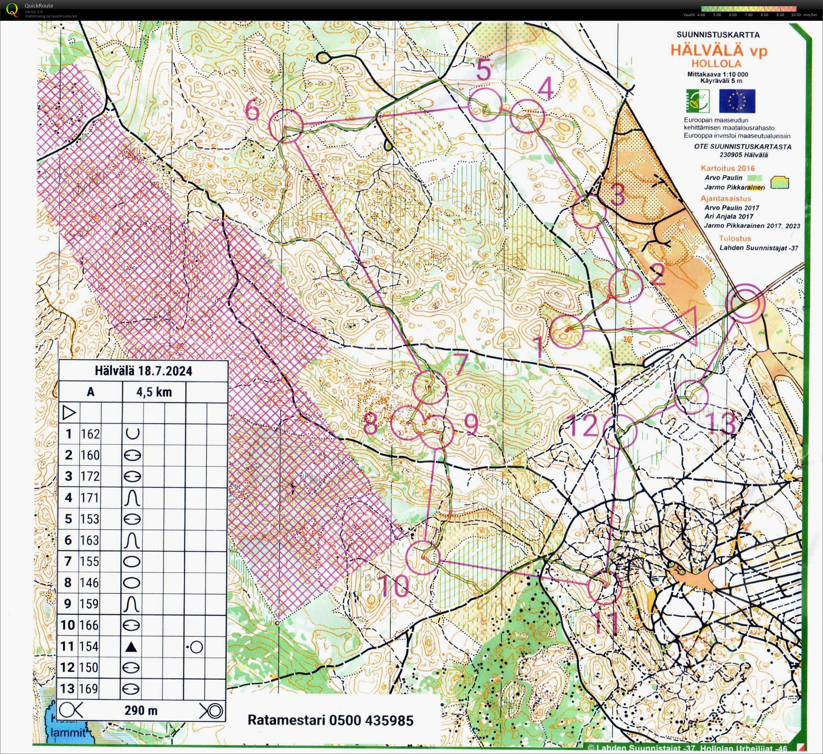Click control circle 6 on the map
This screenshot has height=754, width=823.
pos(286,126)
